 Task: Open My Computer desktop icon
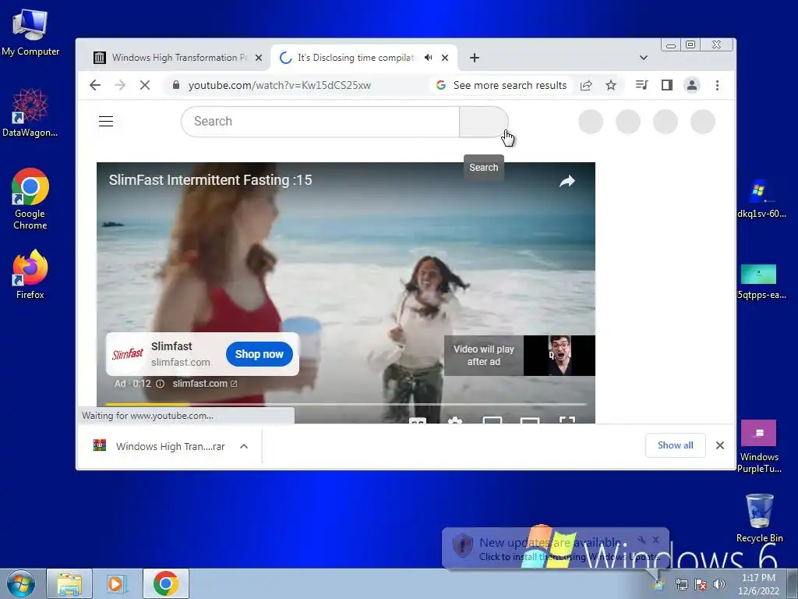click(30, 33)
